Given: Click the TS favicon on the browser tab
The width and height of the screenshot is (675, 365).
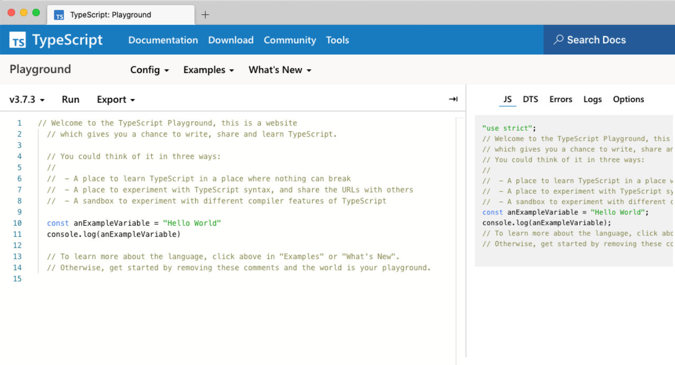Looking at the screenshot, I should coord(59,15).
